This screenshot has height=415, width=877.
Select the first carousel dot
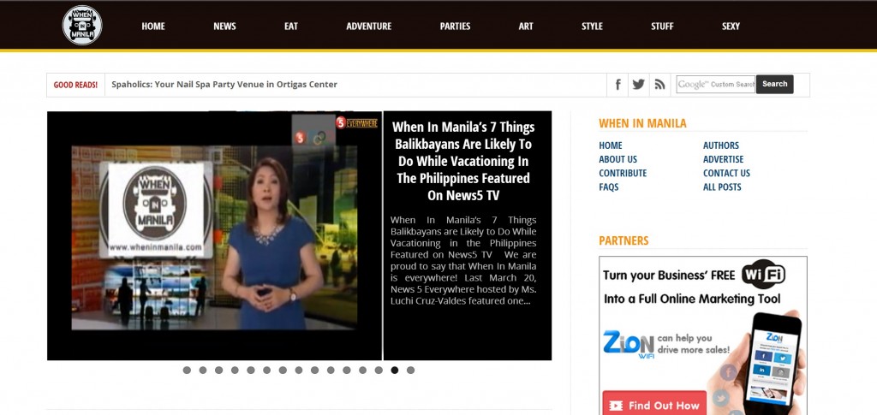187,371
